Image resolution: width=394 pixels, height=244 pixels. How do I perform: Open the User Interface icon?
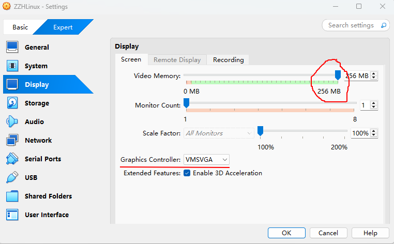(x=12, y=215)
